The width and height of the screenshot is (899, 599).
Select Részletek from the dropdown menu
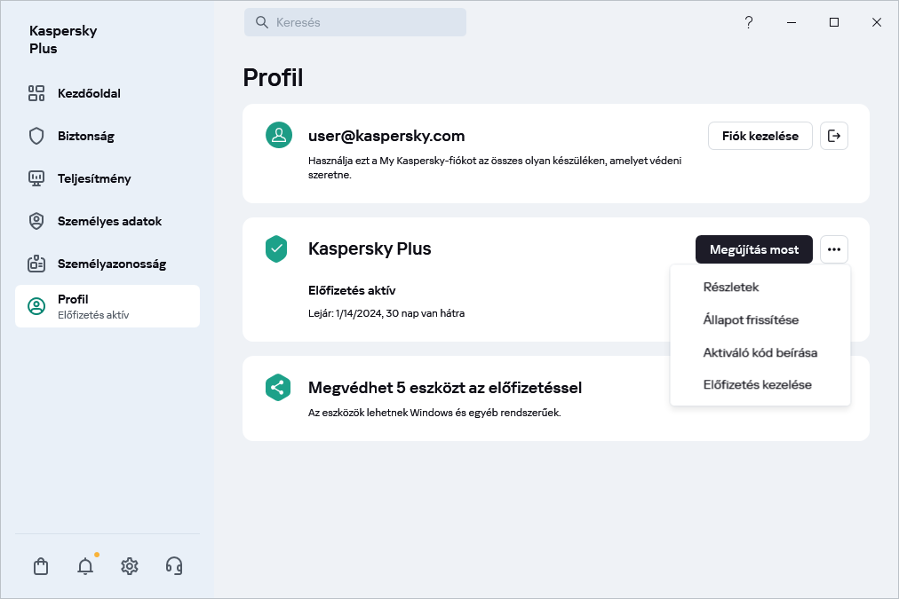point(731,288)
